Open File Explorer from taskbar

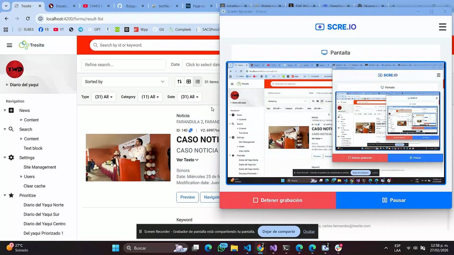tap(234, 248)
